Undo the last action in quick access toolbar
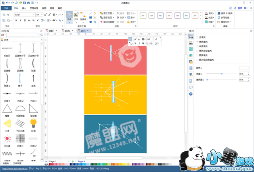 [7, 3]
